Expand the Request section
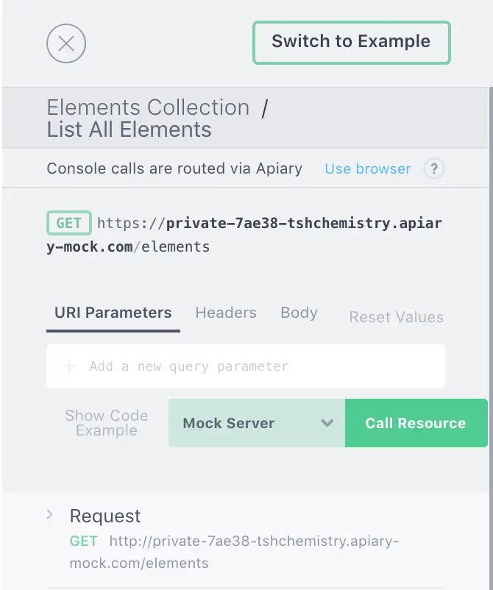The image size is (493, 590). 49,516
